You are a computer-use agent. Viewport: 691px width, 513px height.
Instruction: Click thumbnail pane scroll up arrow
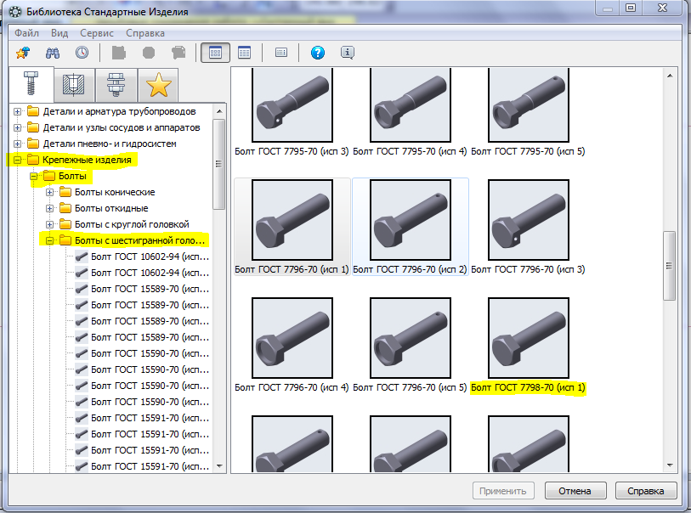pos(670,76)
